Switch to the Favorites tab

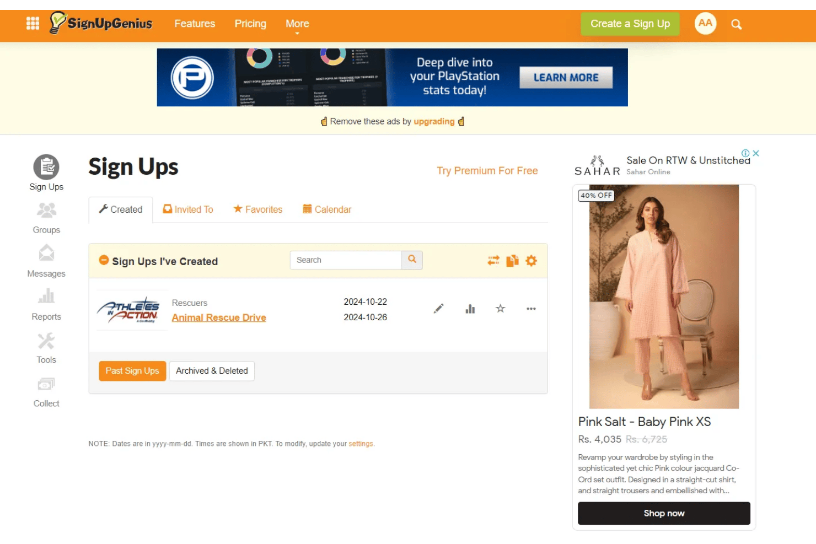point(257,209)
